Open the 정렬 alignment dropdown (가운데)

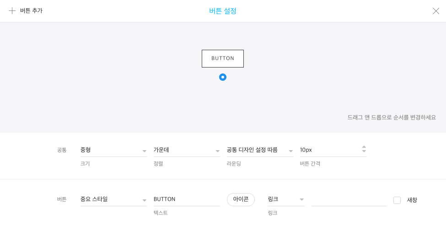187,150
